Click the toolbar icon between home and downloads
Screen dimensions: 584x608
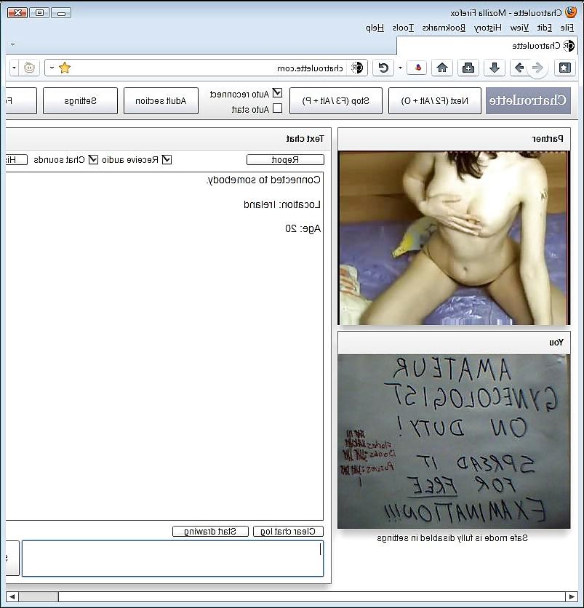pyautogui.click(x=468, y=68)
